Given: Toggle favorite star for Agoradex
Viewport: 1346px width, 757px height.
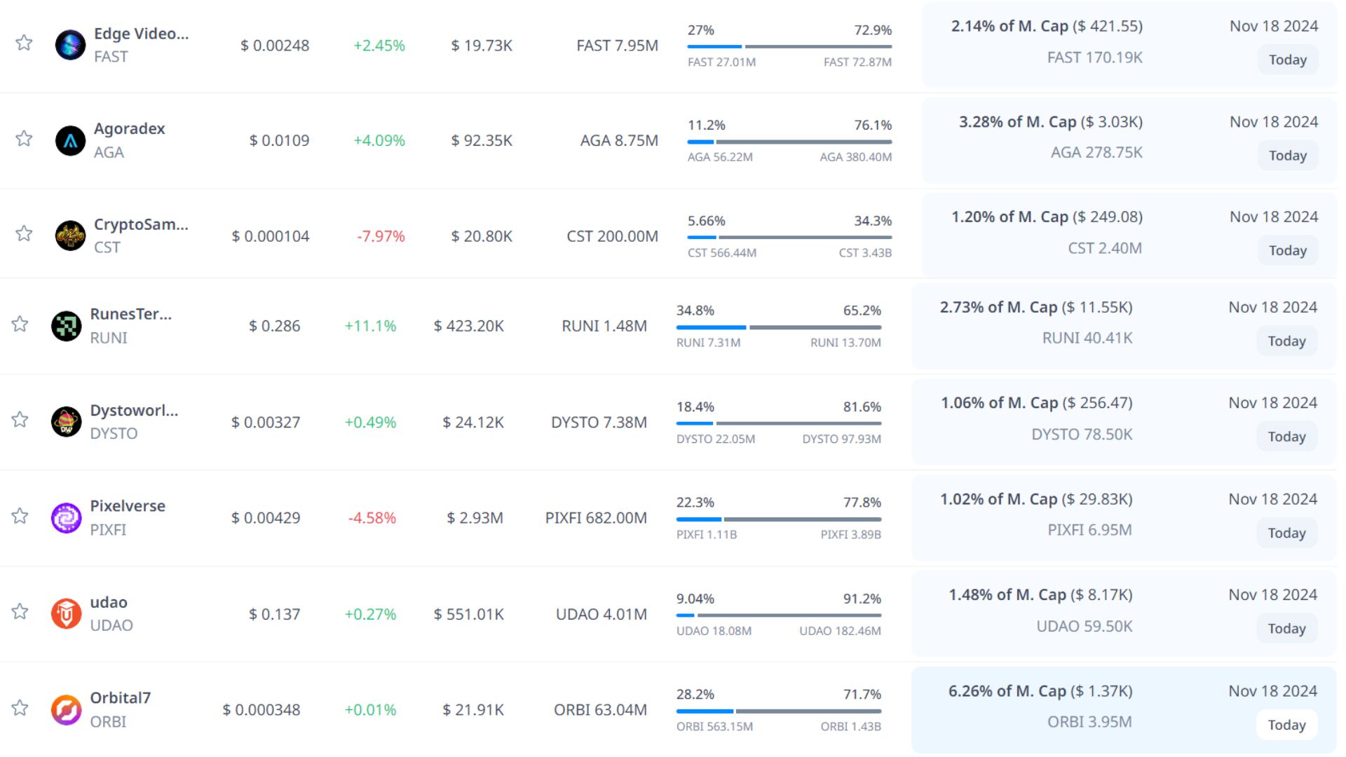Looking at the screenshot, I should pyautogui.click(x=24, y=138).
